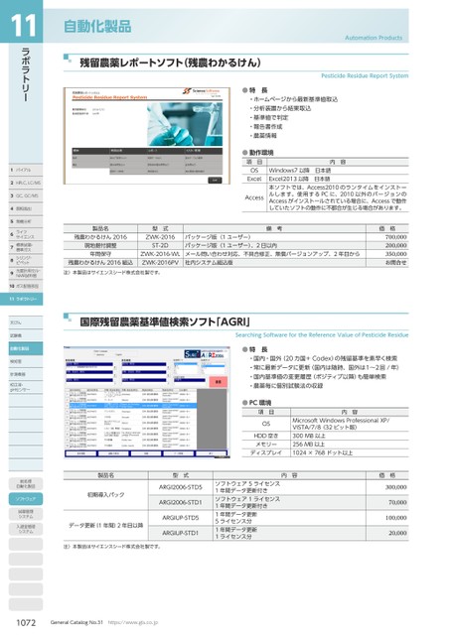The height and width of the screenshot is (639, 452).
Task: Click the Pesticide Residue Report System screenshot
Action: click(146, 136)
